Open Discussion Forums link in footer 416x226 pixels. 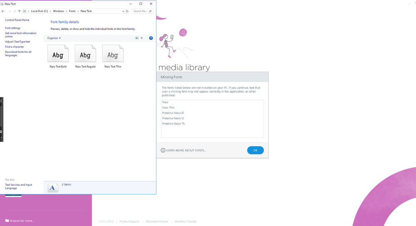[157, 221]
